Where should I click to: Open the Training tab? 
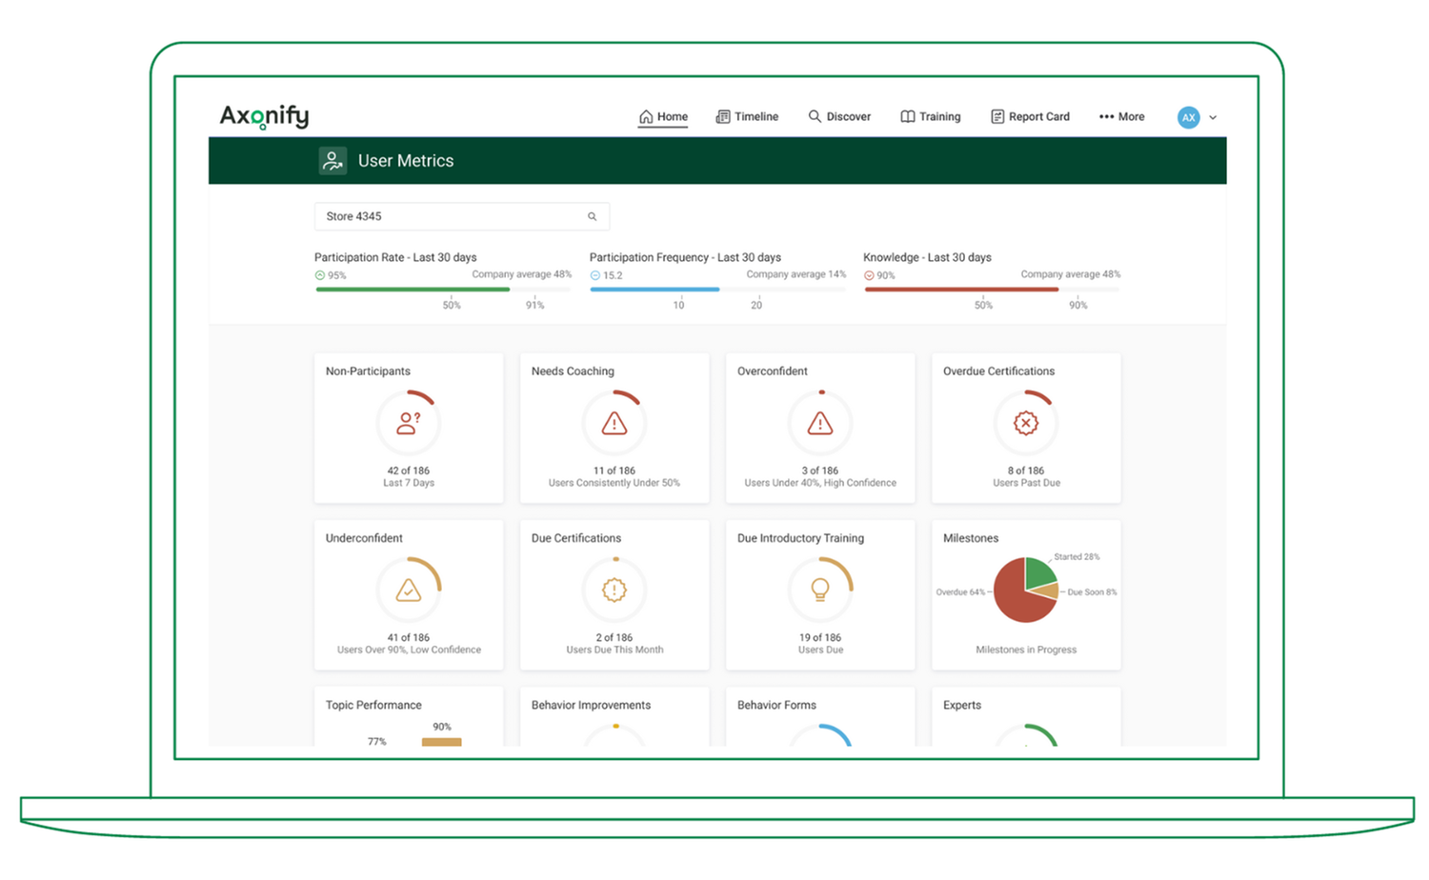click(931, 117)
